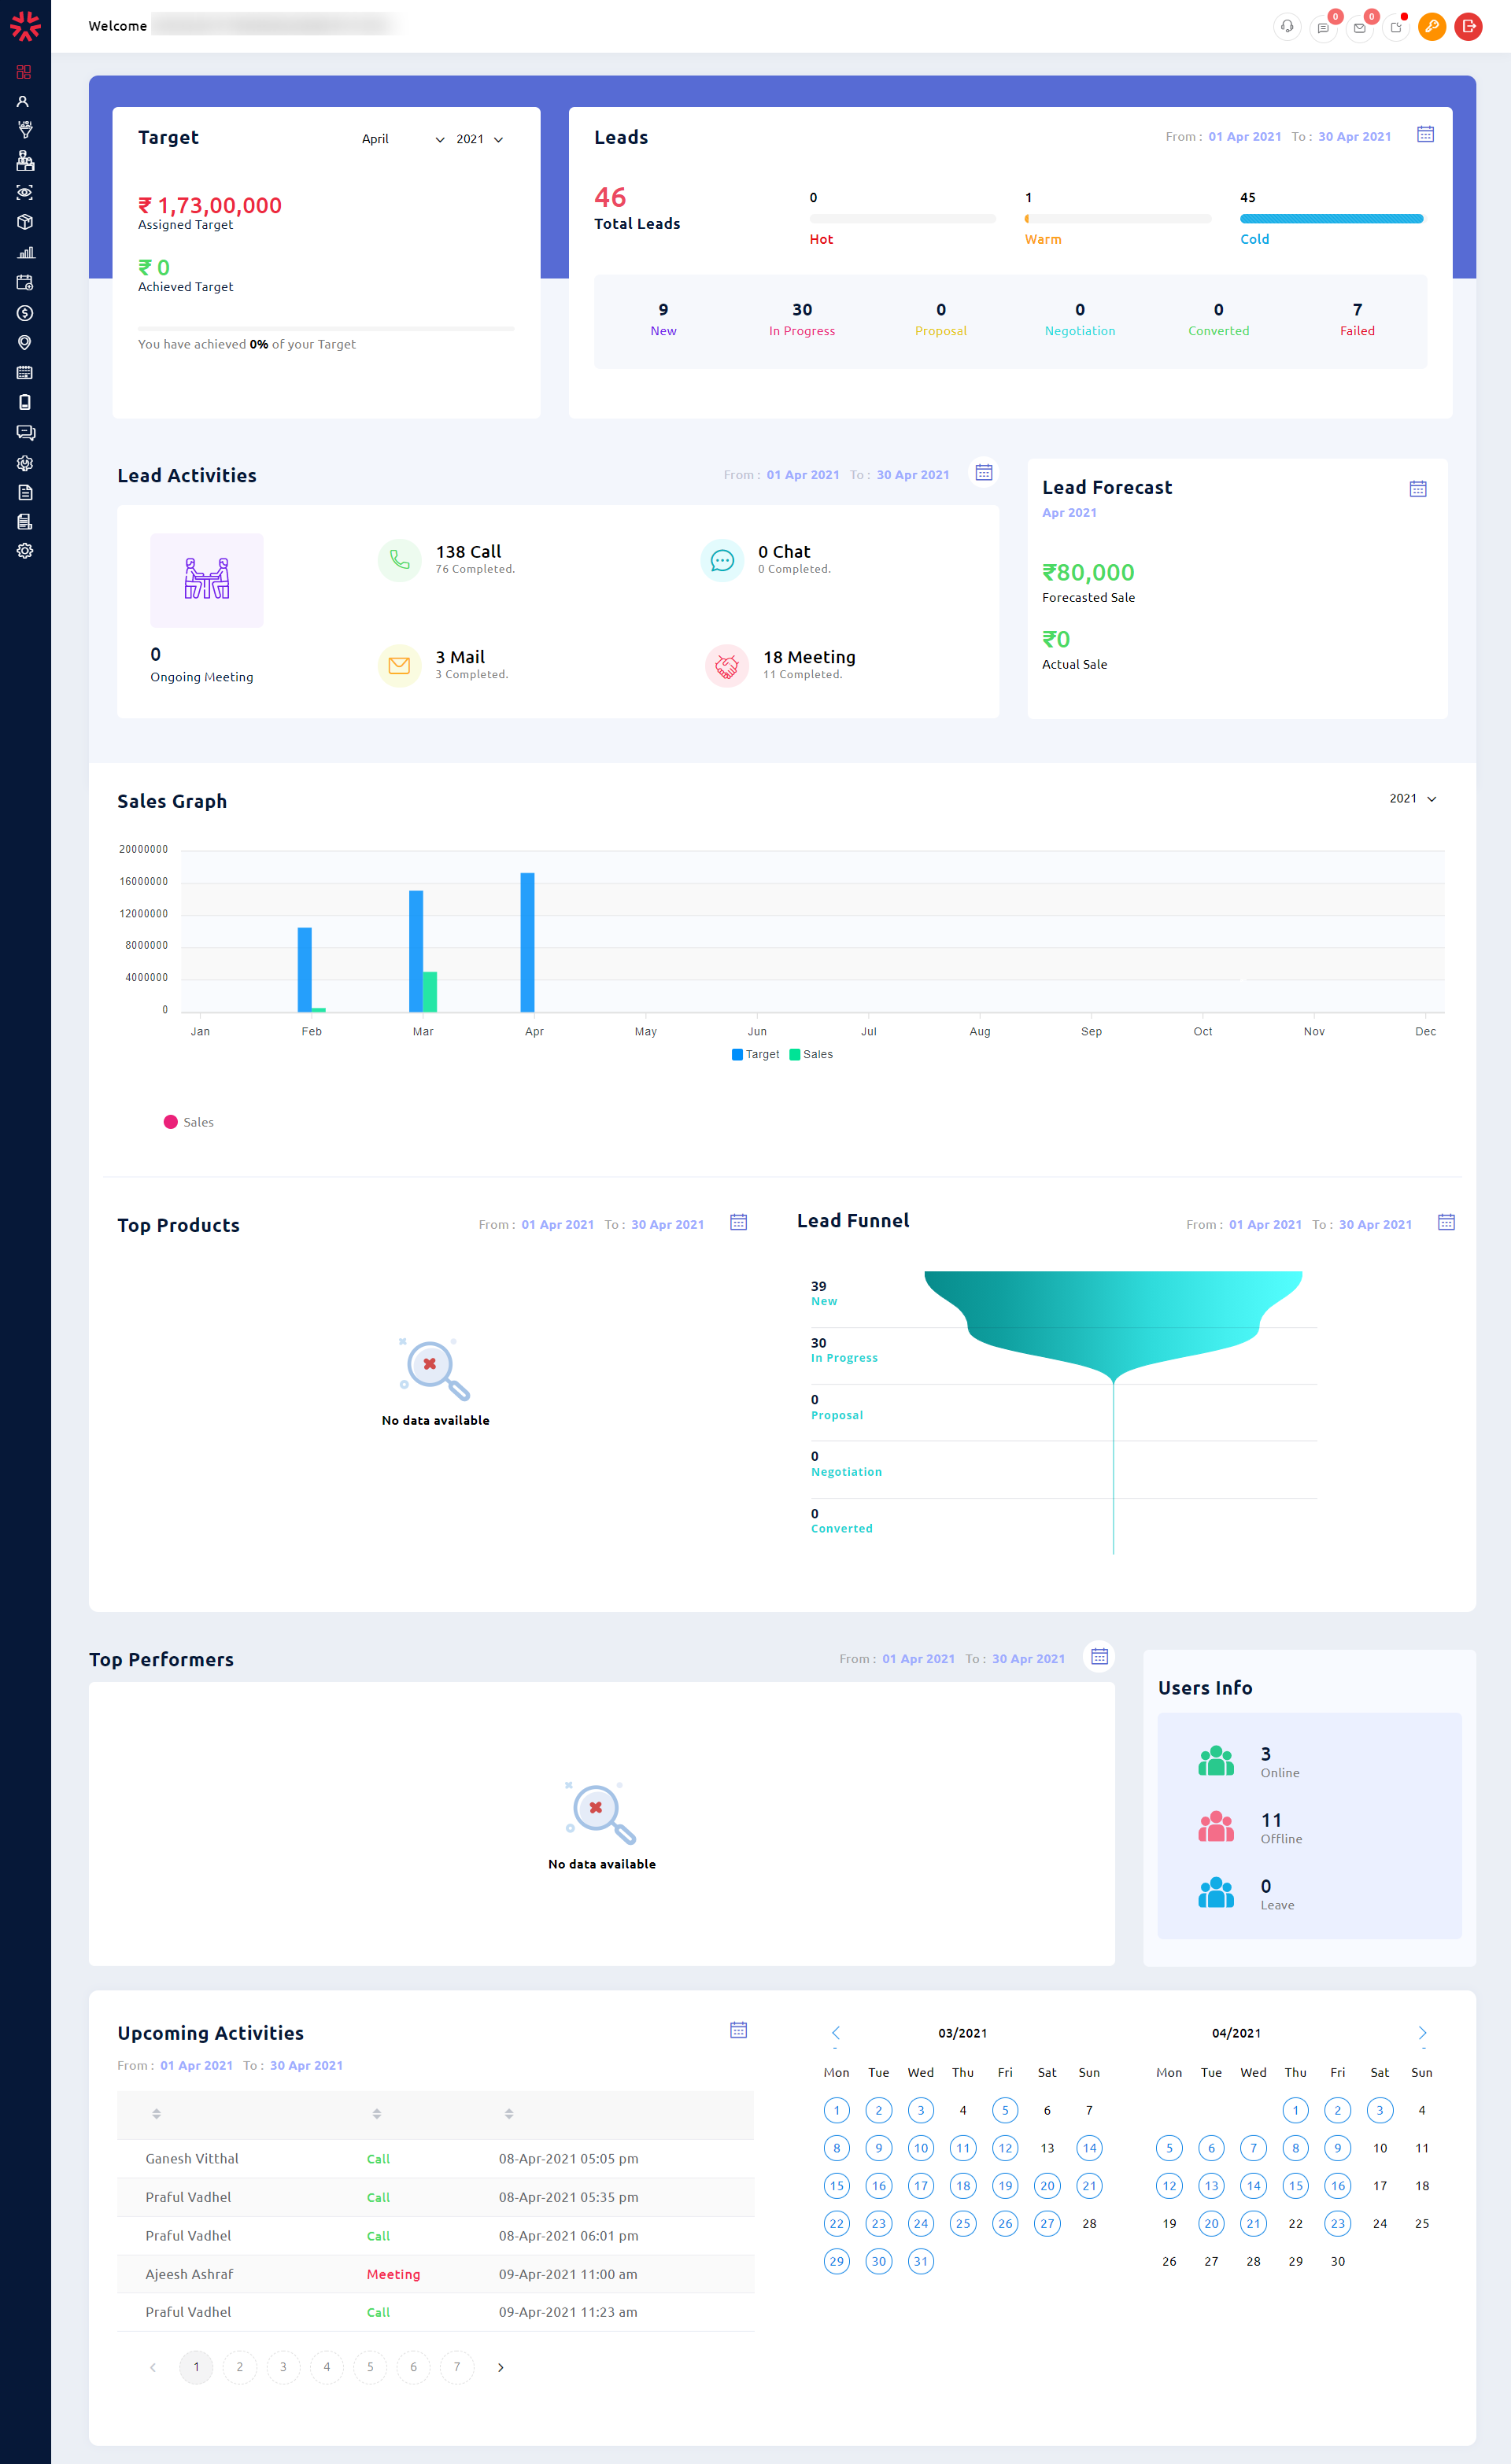This screenshot has width=1511, height=2464.
Task: Open the lead funnel sidebar icon
Action: (x=25, y=130)
